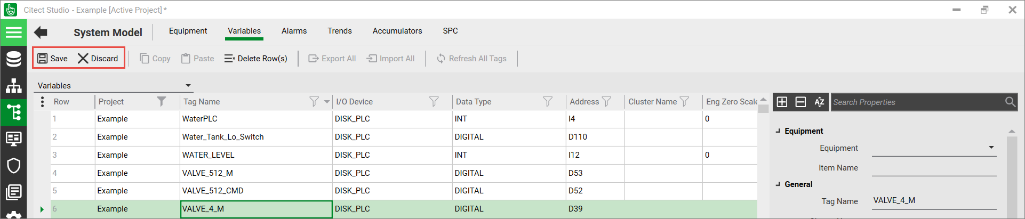
Task: Switch to the Trends tab
Action: pyautogui.click(x=339, y=31)
